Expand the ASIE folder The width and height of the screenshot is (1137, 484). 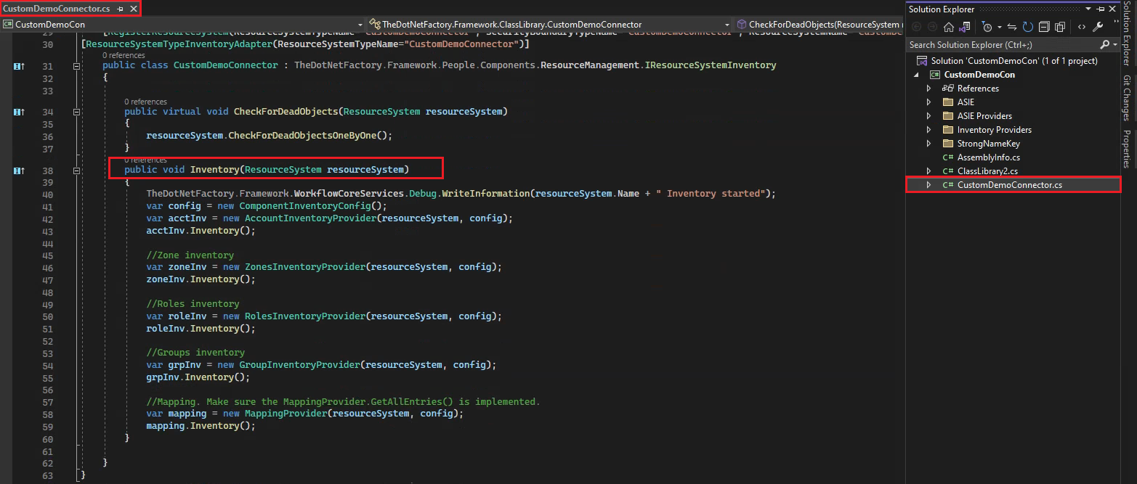pyautogui.click(x=928, y=102)
